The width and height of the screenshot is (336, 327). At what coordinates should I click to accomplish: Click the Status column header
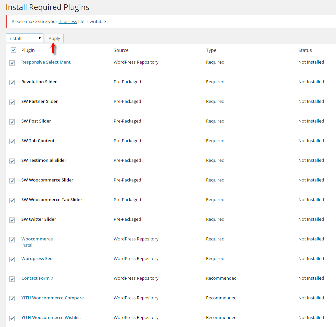point(305,50)
